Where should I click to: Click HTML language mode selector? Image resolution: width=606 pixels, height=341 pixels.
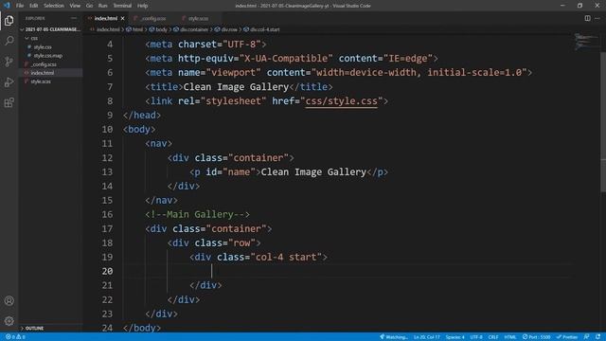click(x=510, y=337)
